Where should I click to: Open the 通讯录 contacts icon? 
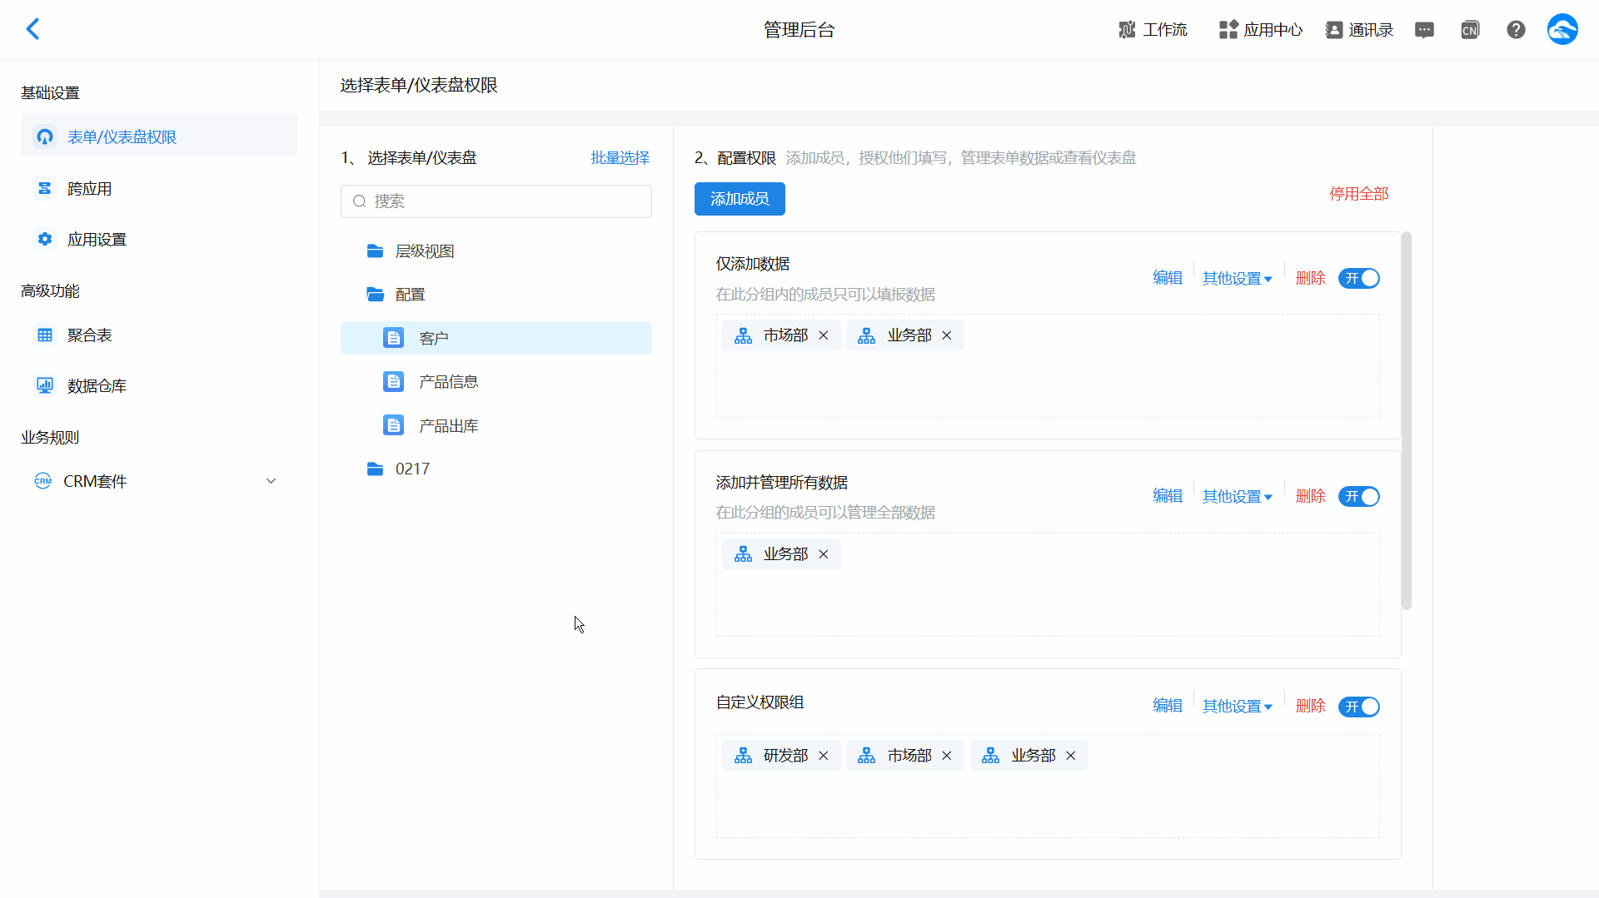[x=1334, y=30]
